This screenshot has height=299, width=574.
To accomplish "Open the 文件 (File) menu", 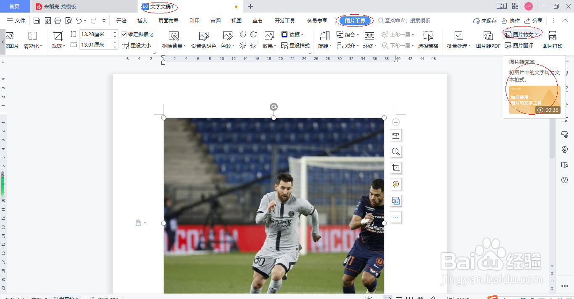I will (x=16, y=21).
